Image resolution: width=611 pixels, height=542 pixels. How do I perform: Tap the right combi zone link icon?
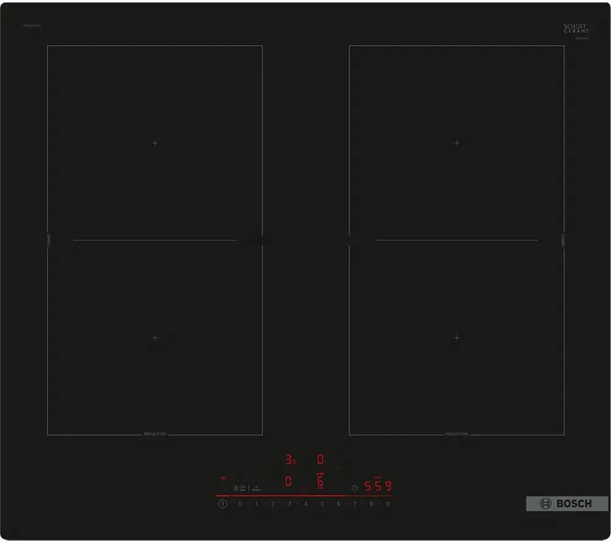coord(339,469)
